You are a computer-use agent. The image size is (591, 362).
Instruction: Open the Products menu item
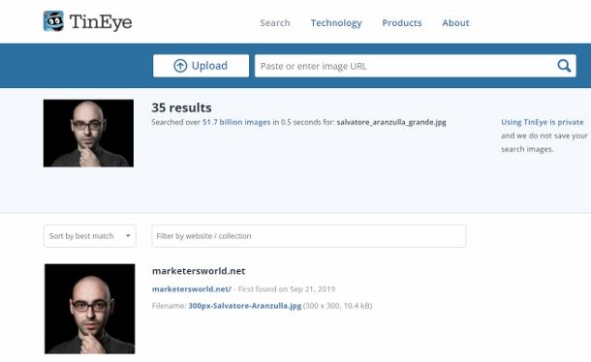point(402,23)
